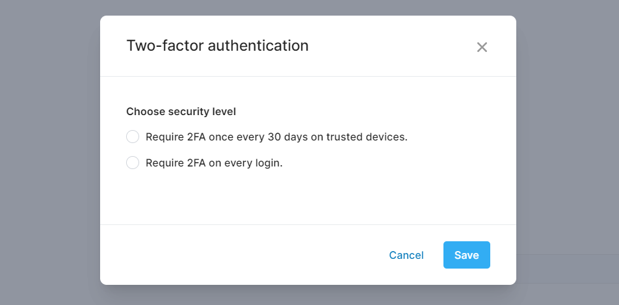Click the "Require 2FA on every login." label
Image resolution: width=619 pixels, height=305 pixels.
[214, 163]
